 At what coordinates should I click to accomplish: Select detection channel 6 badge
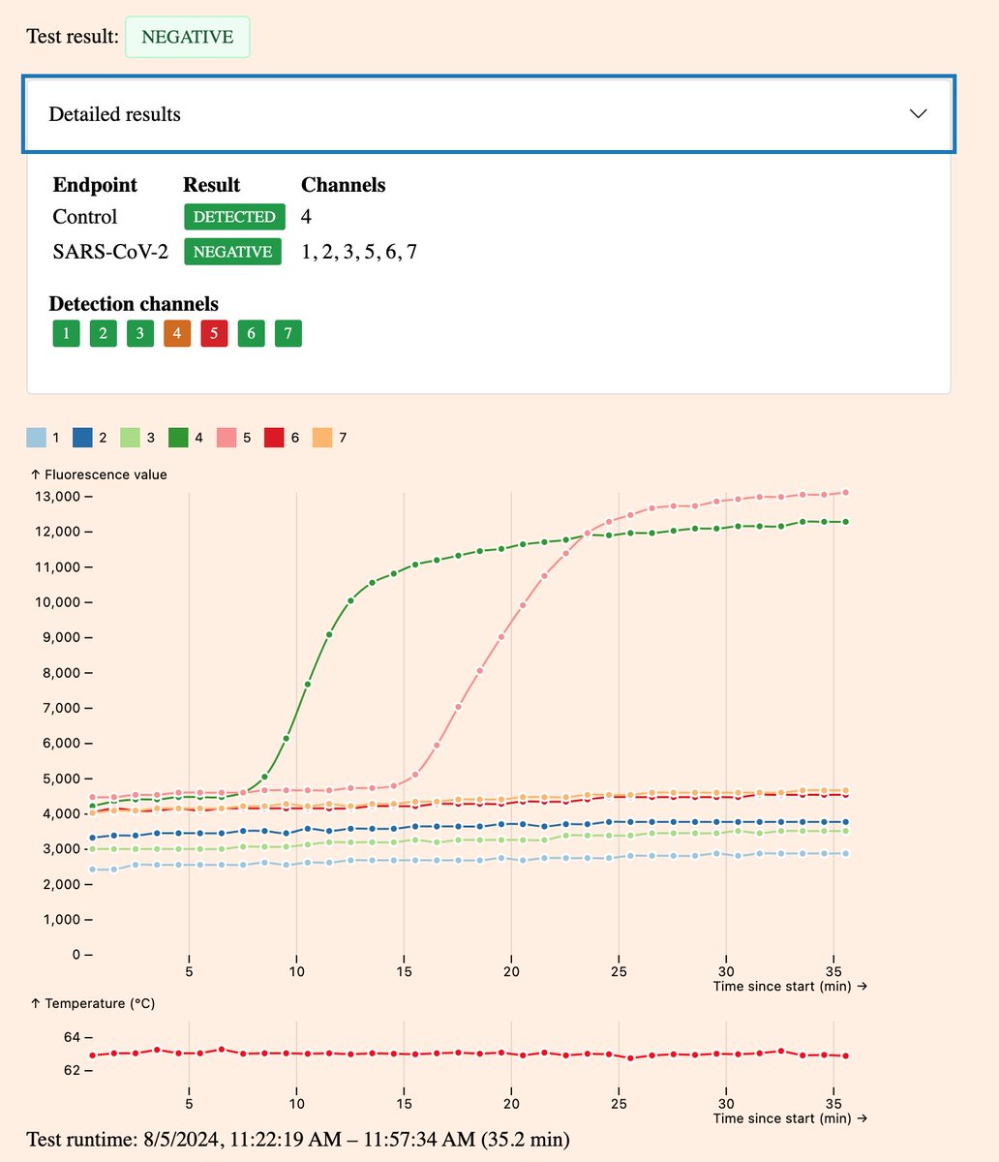pyautogui.click(x=251, y=334)
